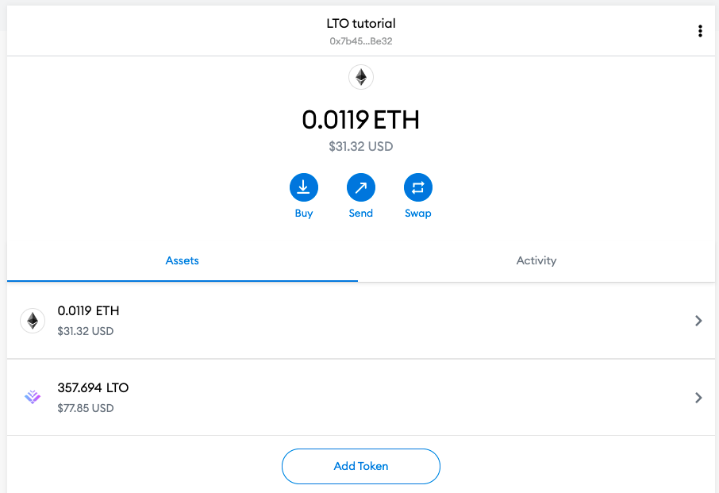This screenshot has height=493, width=719.
Task: Copy the 0x7b45...Be32 account address
Action: tap(361, 41)
